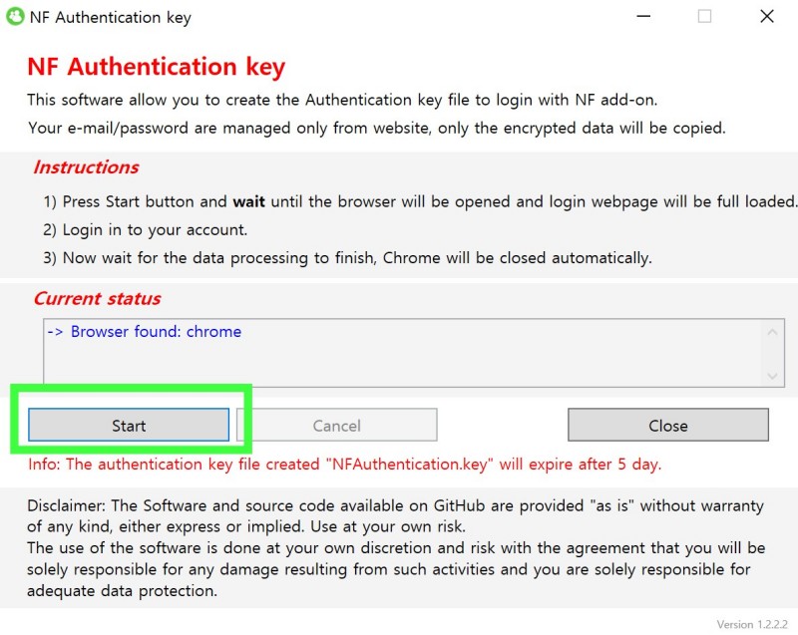Click the green NF app icon in title bar
798x635 pixels.
point(14,17)
